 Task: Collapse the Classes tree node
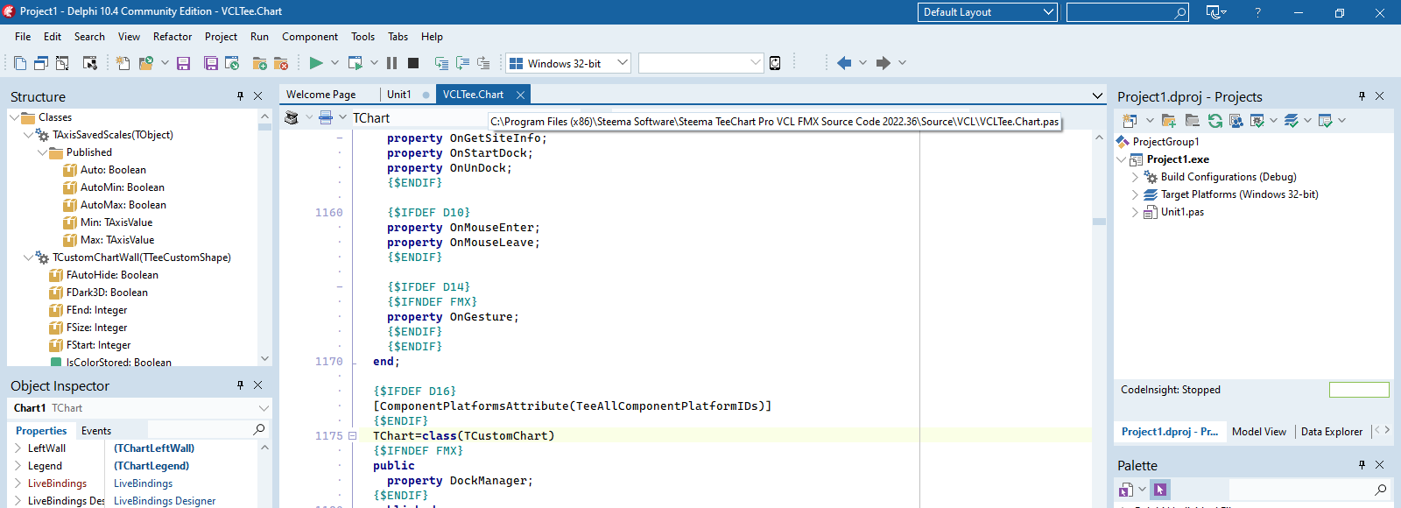point(14,117)
